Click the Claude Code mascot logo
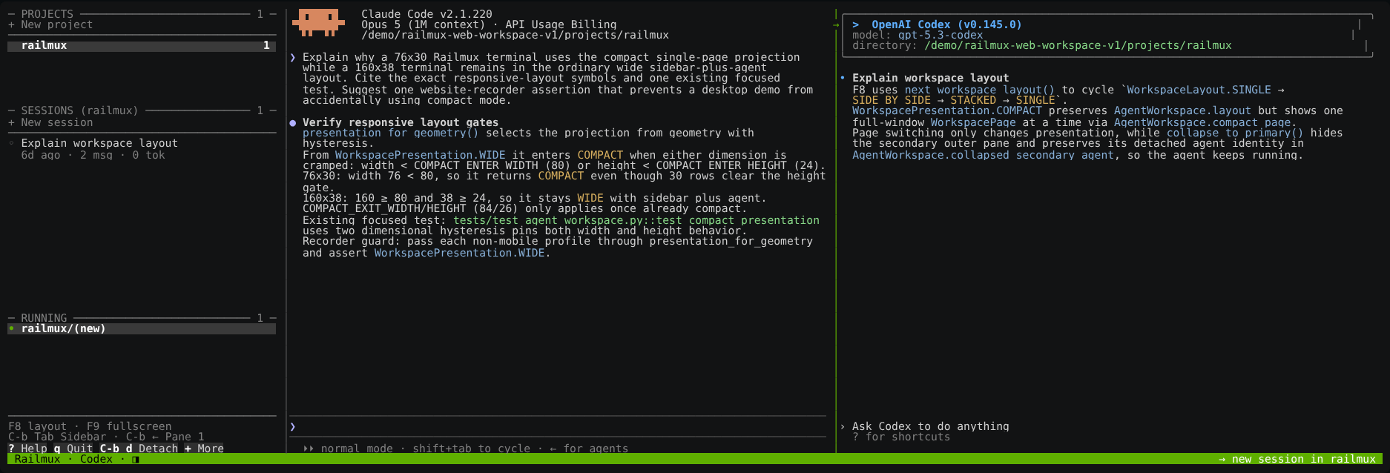Viewport: 1390px width, 473px height. coord(318,23)
